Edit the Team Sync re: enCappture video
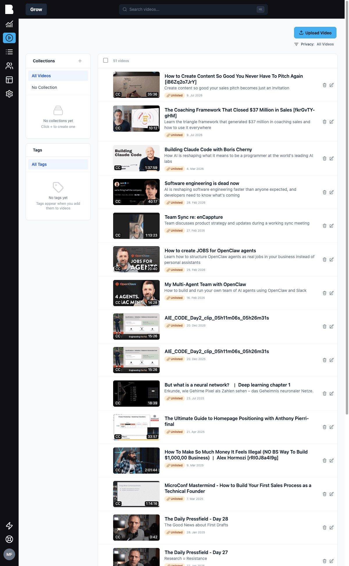The height and width of the screenshot is (566, 349). coord(332,226)
